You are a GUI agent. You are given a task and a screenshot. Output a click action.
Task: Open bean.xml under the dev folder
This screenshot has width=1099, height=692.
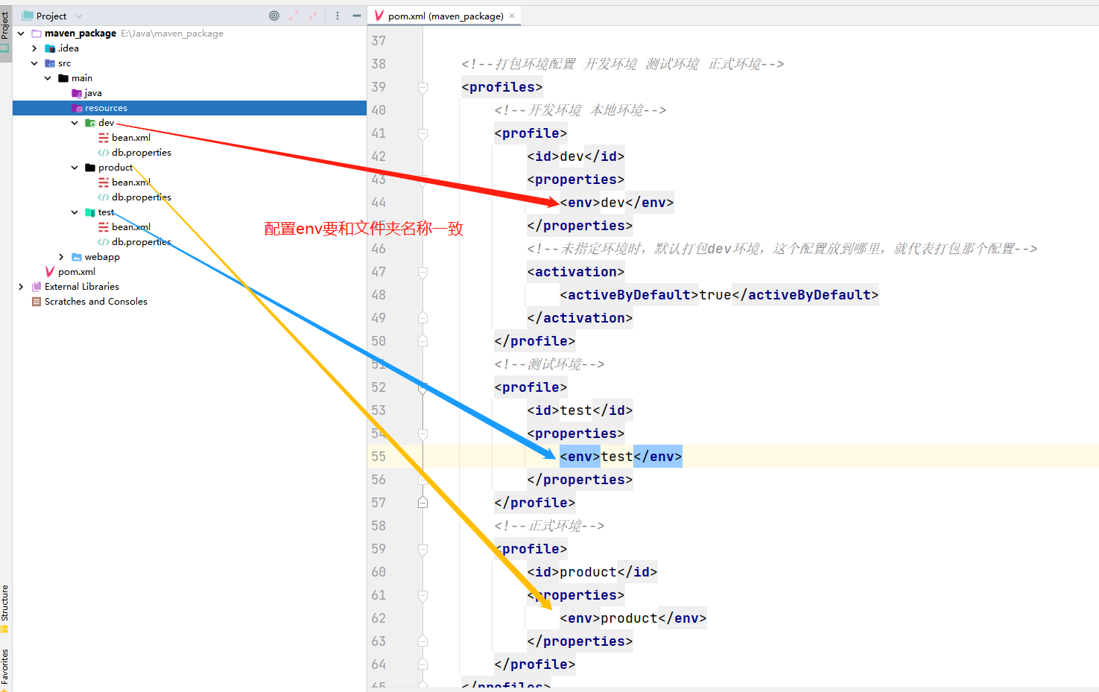click(131, 138)
